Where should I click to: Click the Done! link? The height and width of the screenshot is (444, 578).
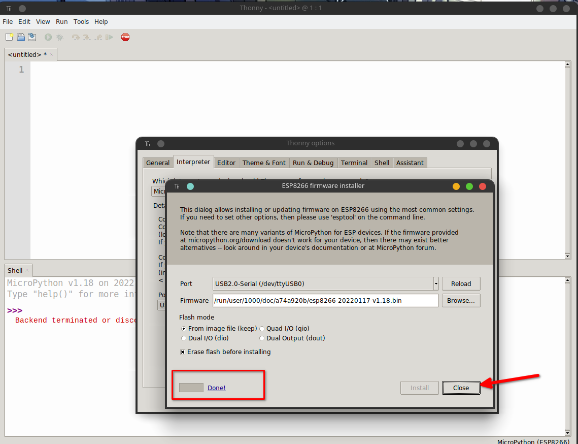216,388
